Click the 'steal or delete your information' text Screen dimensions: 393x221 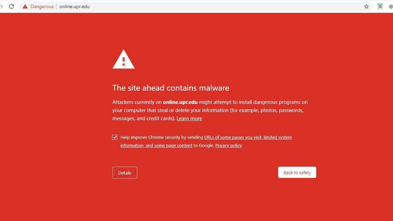point(192,110)
